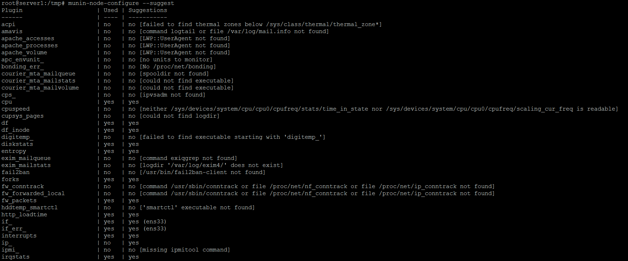Click the '[spooldir not found]' message

[x=174, y=74]
